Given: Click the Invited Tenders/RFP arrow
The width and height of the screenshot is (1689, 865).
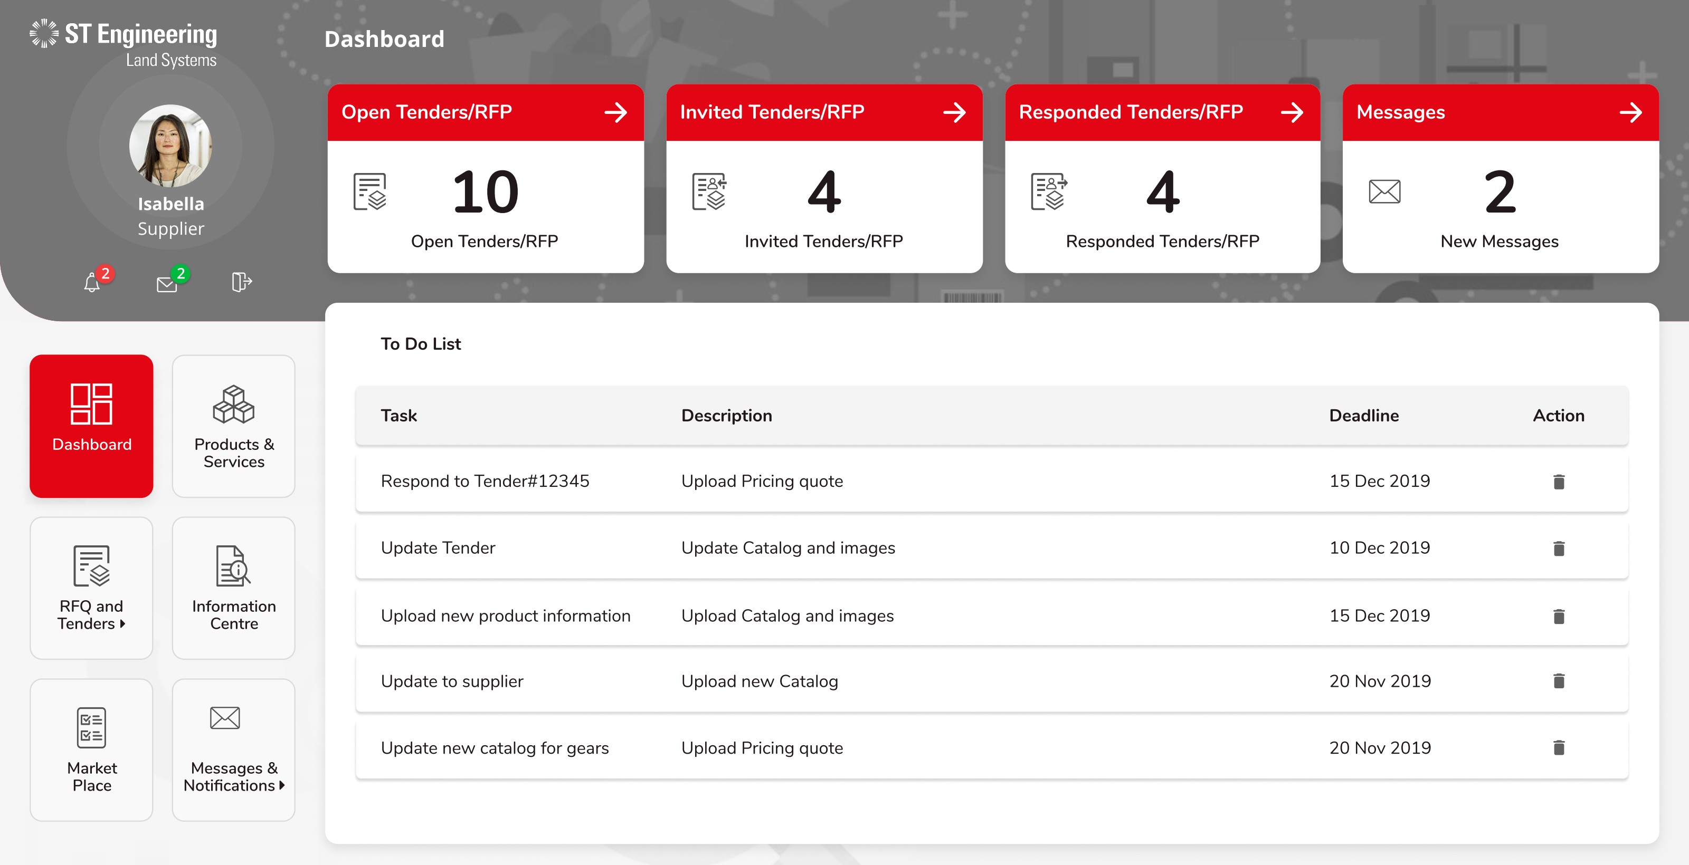Looking at the screenshot, I should [954, 112].
